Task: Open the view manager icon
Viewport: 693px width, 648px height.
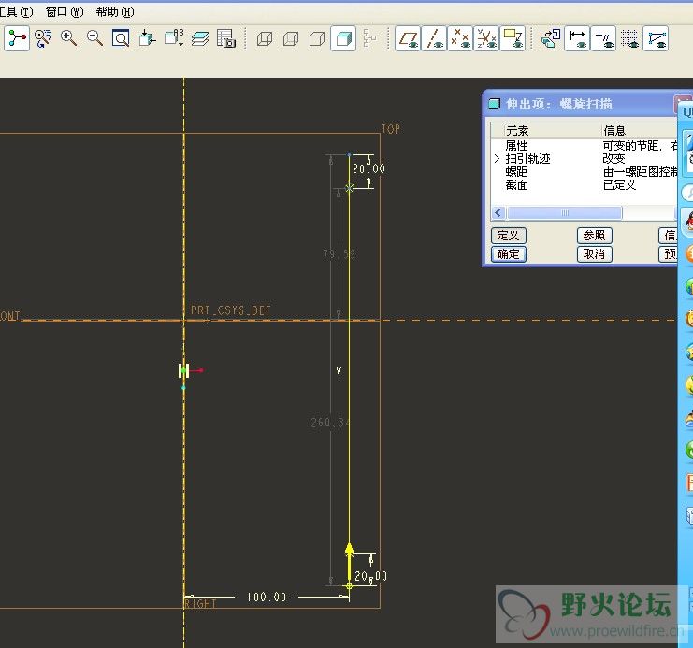Action: tap(226, 38)
